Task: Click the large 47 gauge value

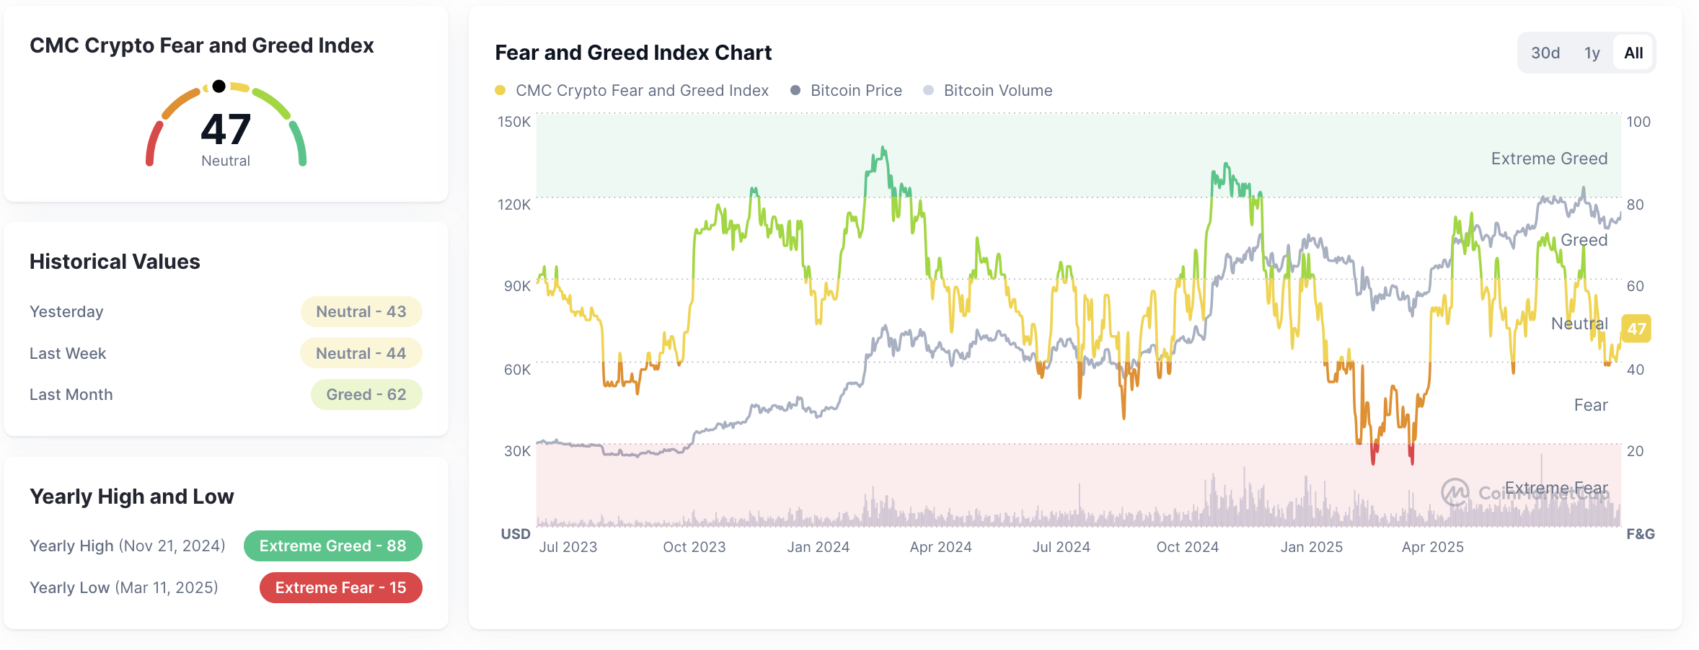Action: (226, 130)
